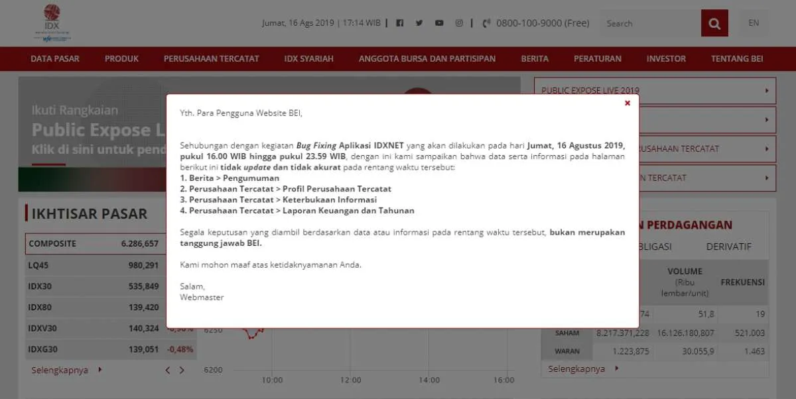
Task: Open the YouTube social icon
Action: point(439,23)
